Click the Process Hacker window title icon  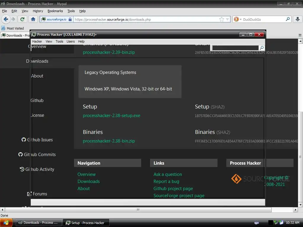tap(34, 34)
